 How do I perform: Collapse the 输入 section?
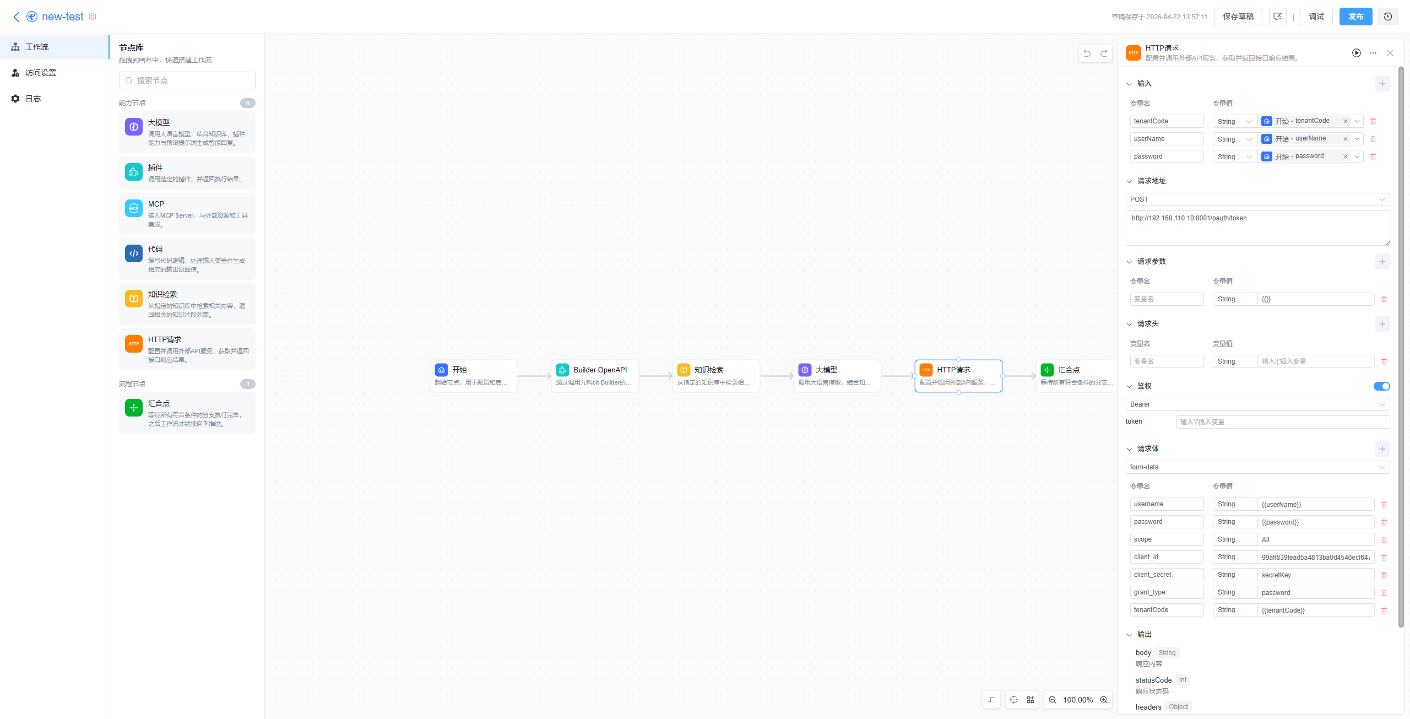coord(1129,84)
